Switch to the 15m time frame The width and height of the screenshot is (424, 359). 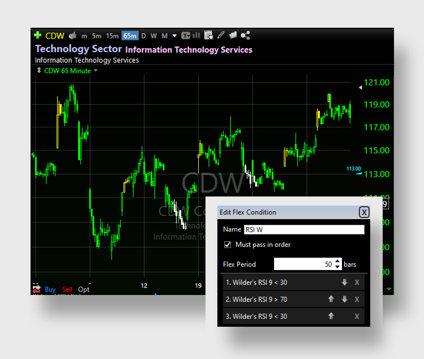[112, 36]
